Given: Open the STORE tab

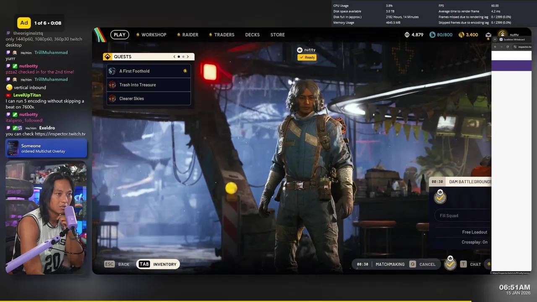Looking at the screenshot, I should pos(277,35).
